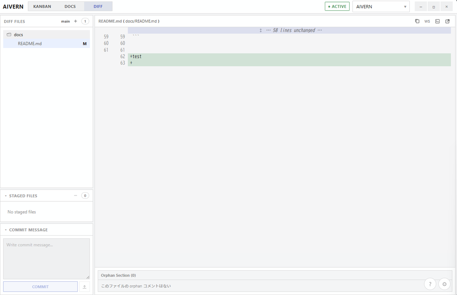Click '58 lines unchanged' banner text

(x=294, y=30)
